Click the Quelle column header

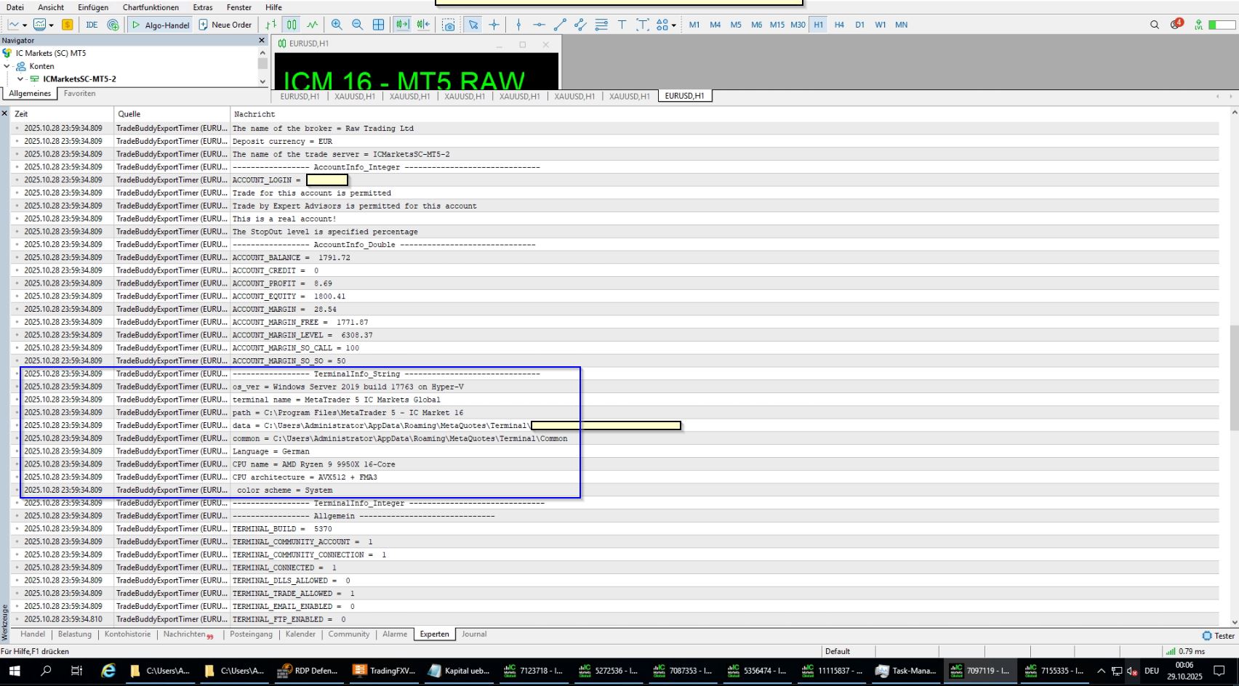(172, 114)
